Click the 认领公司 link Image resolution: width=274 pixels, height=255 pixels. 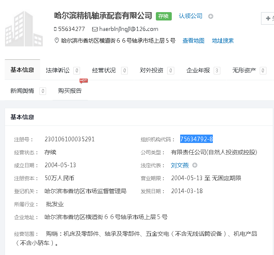click(x=190, y=16)
